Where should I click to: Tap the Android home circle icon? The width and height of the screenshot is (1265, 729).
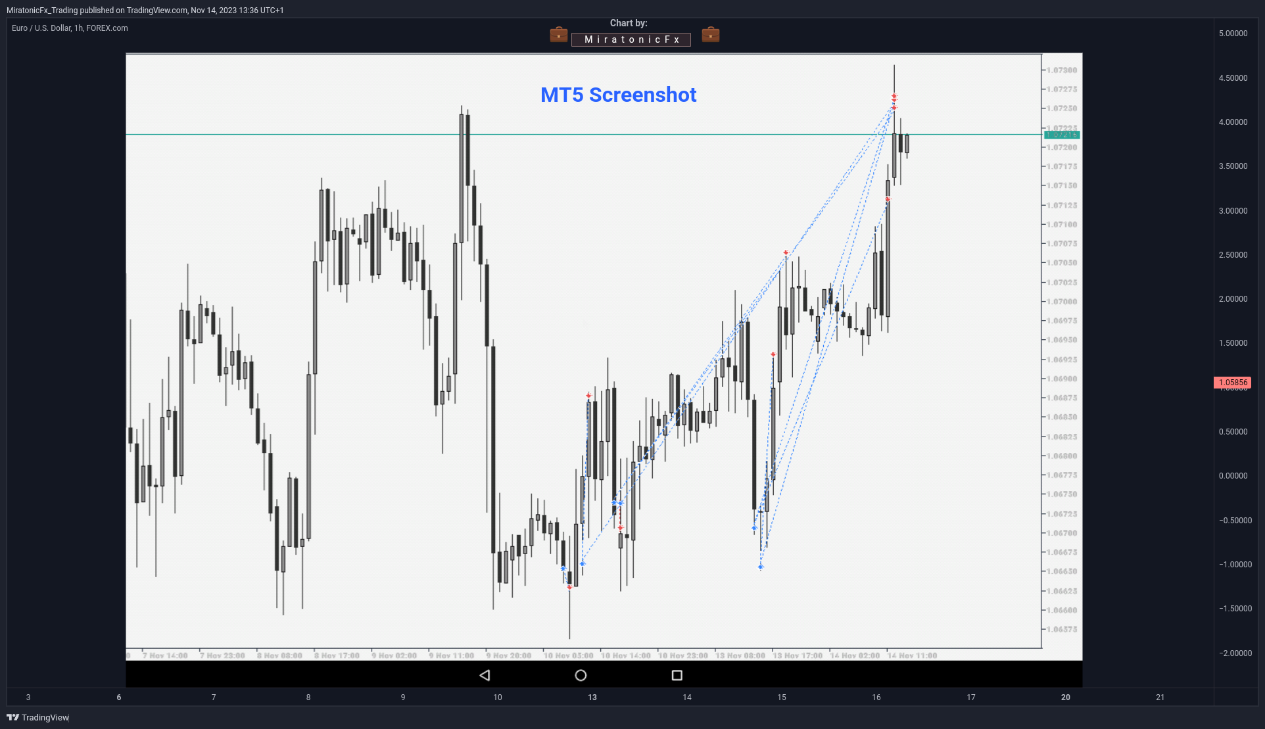click(581, 675)
